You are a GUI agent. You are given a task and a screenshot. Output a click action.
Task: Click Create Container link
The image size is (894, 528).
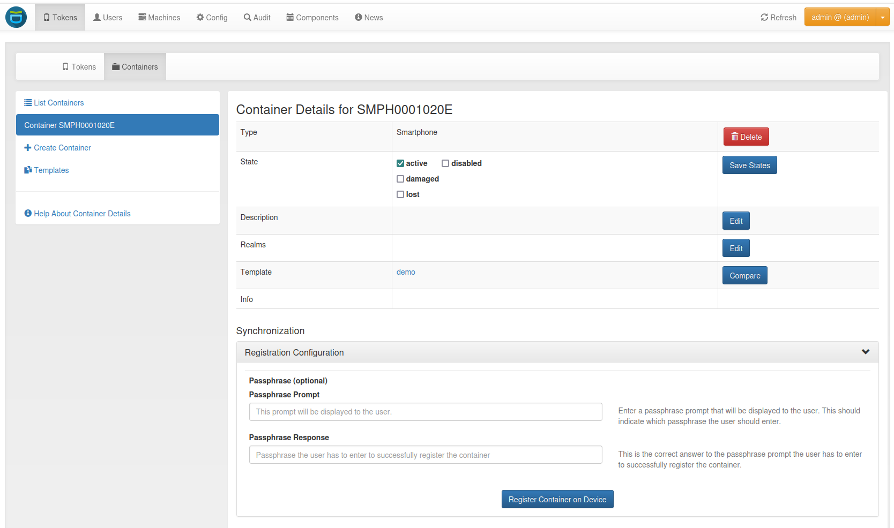[57, 148]
